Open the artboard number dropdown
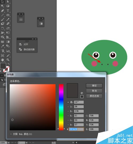The image size is (133, 144). [26, 143]
